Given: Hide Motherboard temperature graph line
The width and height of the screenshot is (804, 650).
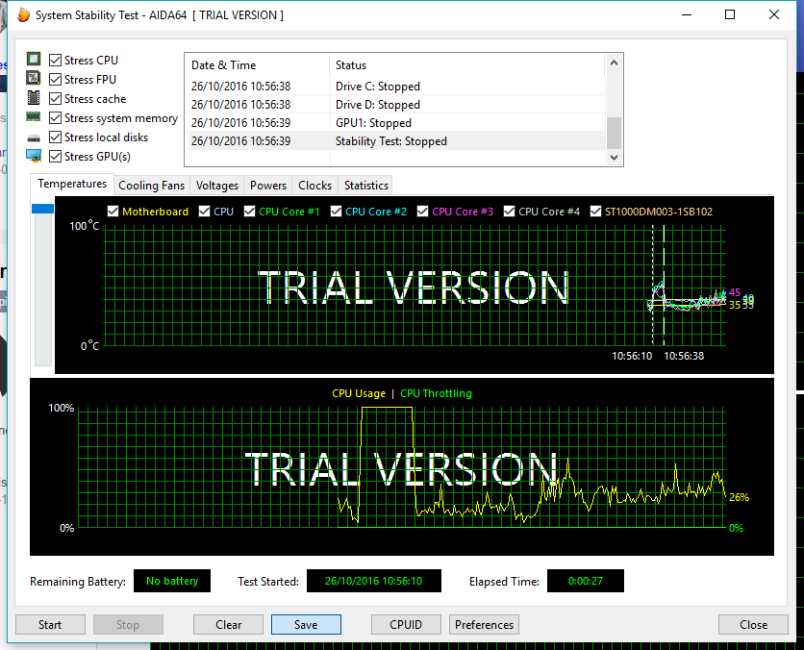Looking at the screenshot, I should [113, 212].
